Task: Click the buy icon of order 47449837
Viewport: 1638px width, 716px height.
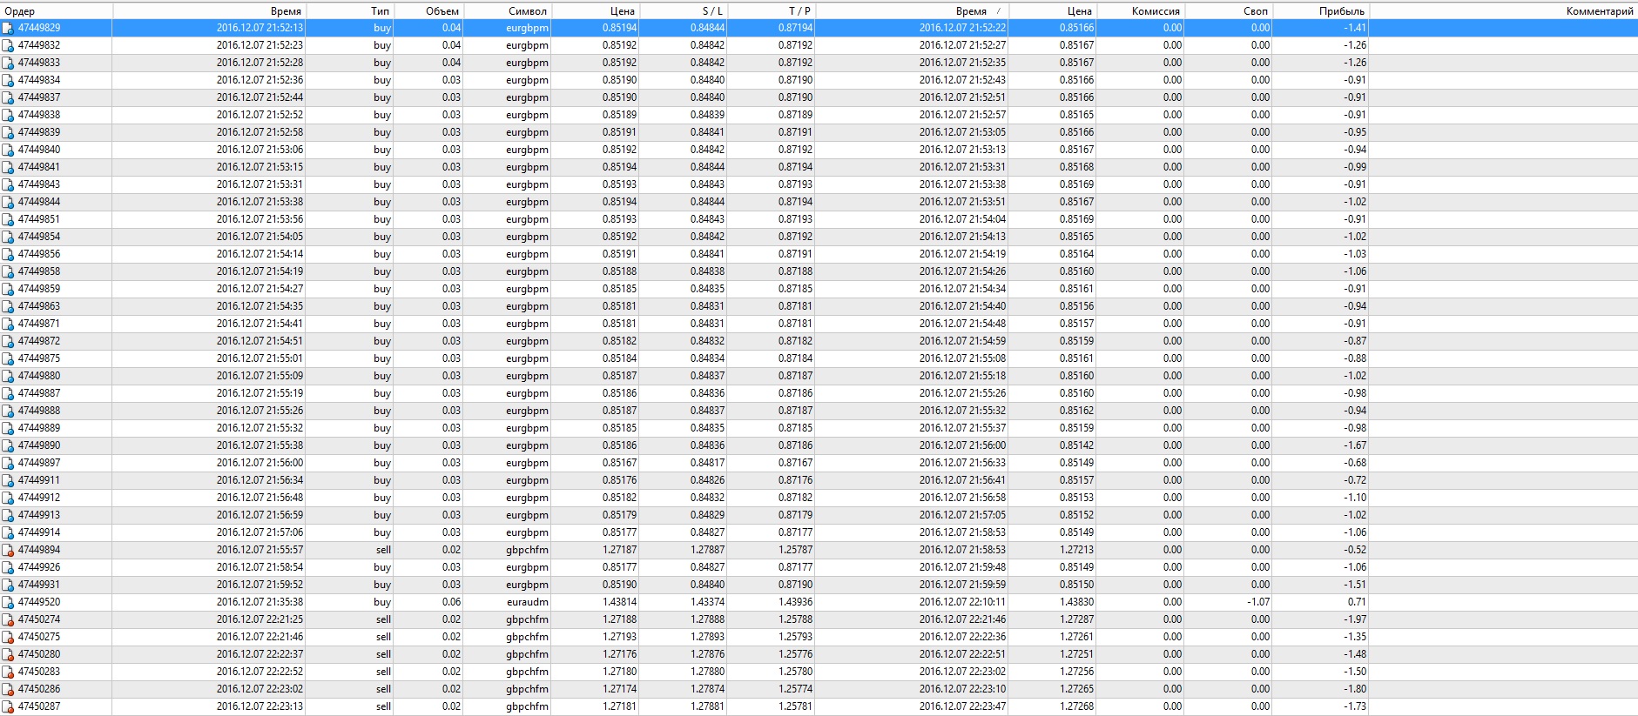Action: pos(8,97)
